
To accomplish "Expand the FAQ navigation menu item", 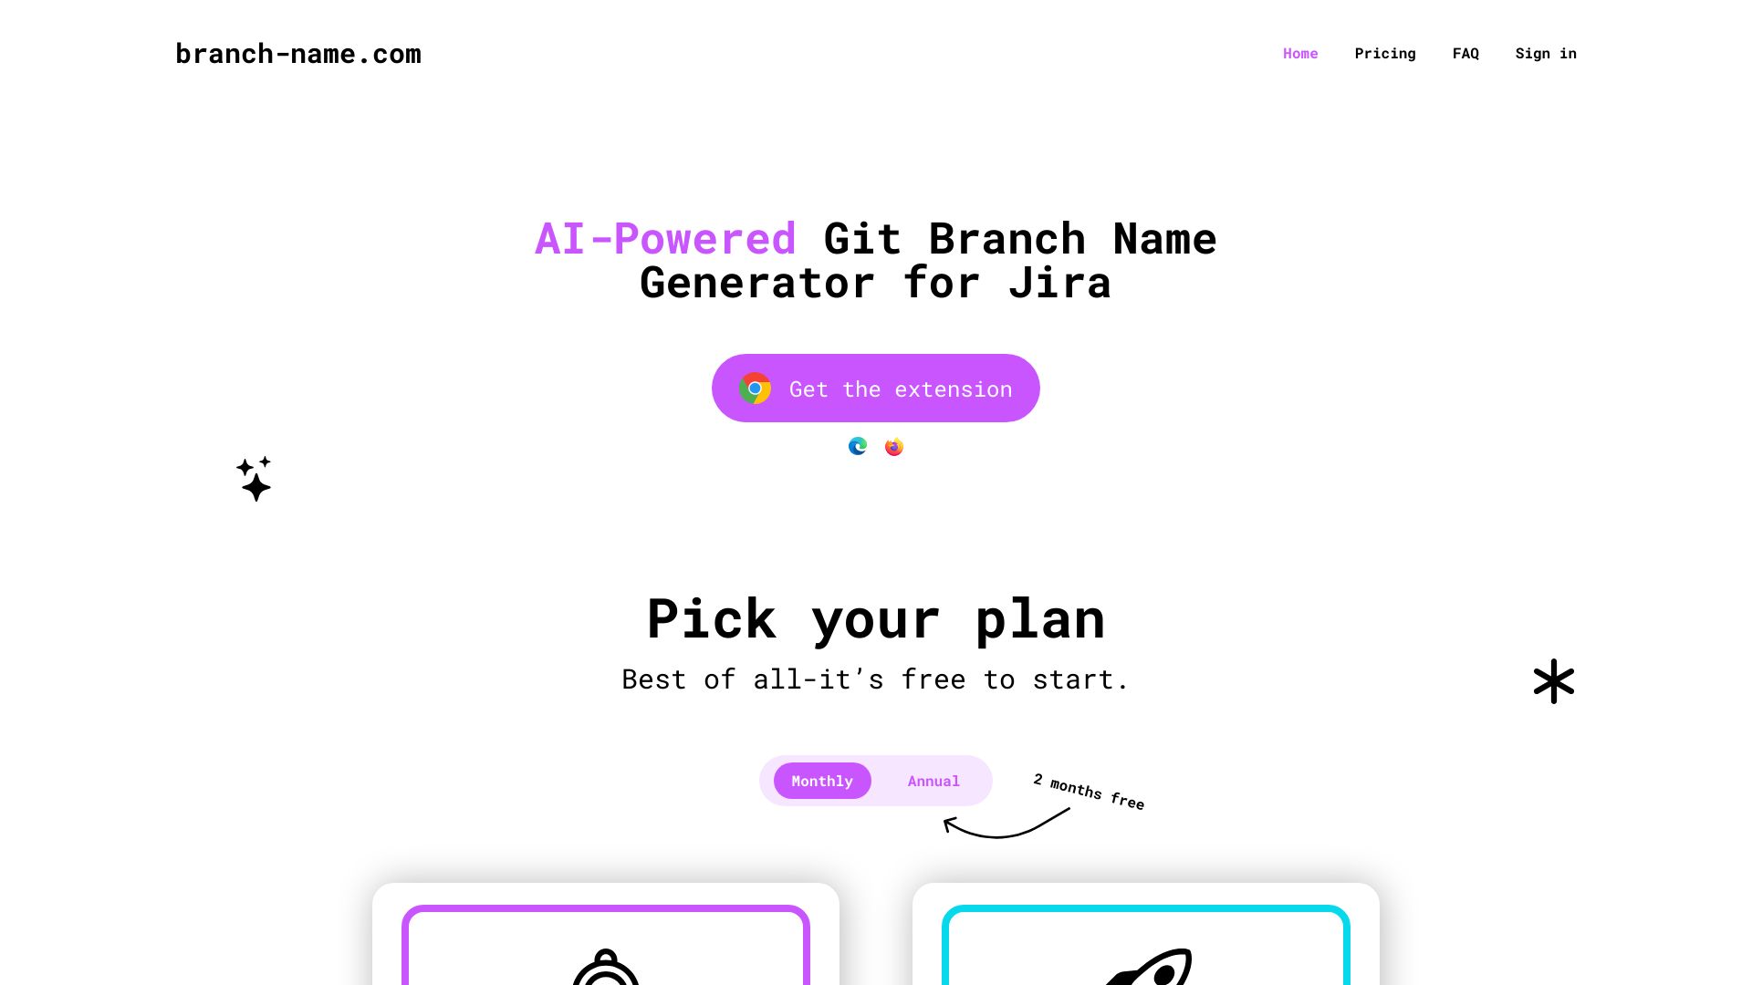I will 1465,53.
